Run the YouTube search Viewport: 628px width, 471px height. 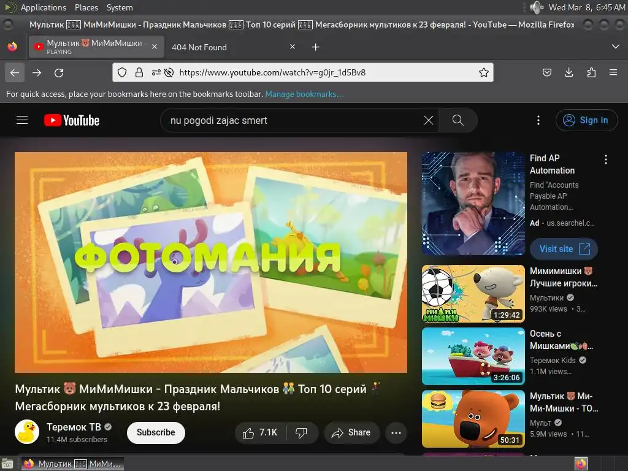[458, 120]
